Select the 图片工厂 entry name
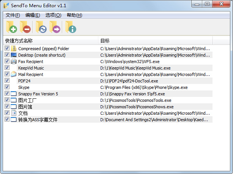The height and width of the screenshot is (174, 233). click(x=27, y=100)
